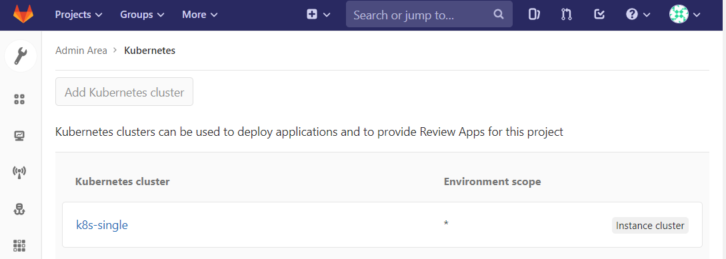
Task: Click Add Kubernetes cluster button
Action: pos(124,92)
